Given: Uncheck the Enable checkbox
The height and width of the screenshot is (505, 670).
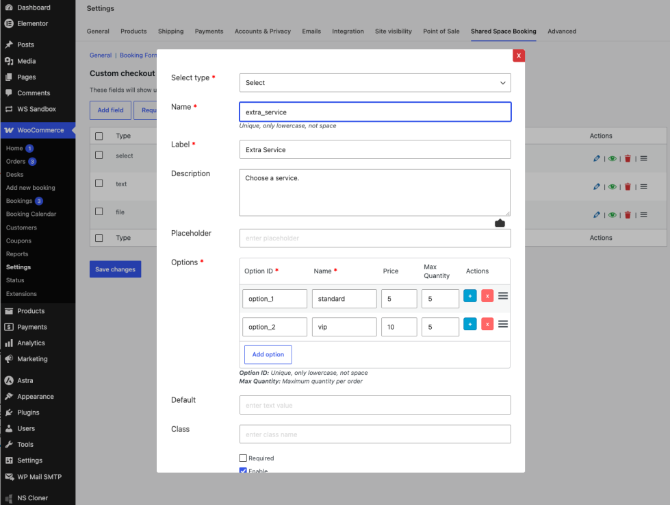Looking at the screenshot, I should pos(243,470).
